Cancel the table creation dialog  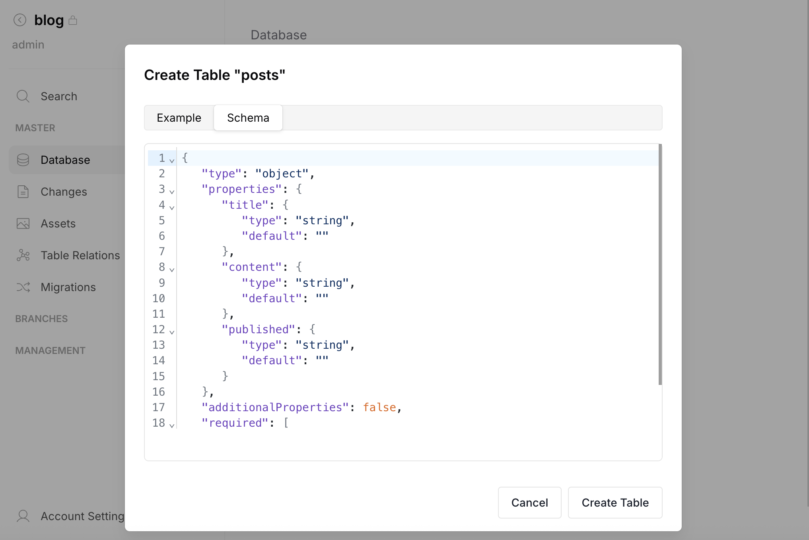coord(529,503)
